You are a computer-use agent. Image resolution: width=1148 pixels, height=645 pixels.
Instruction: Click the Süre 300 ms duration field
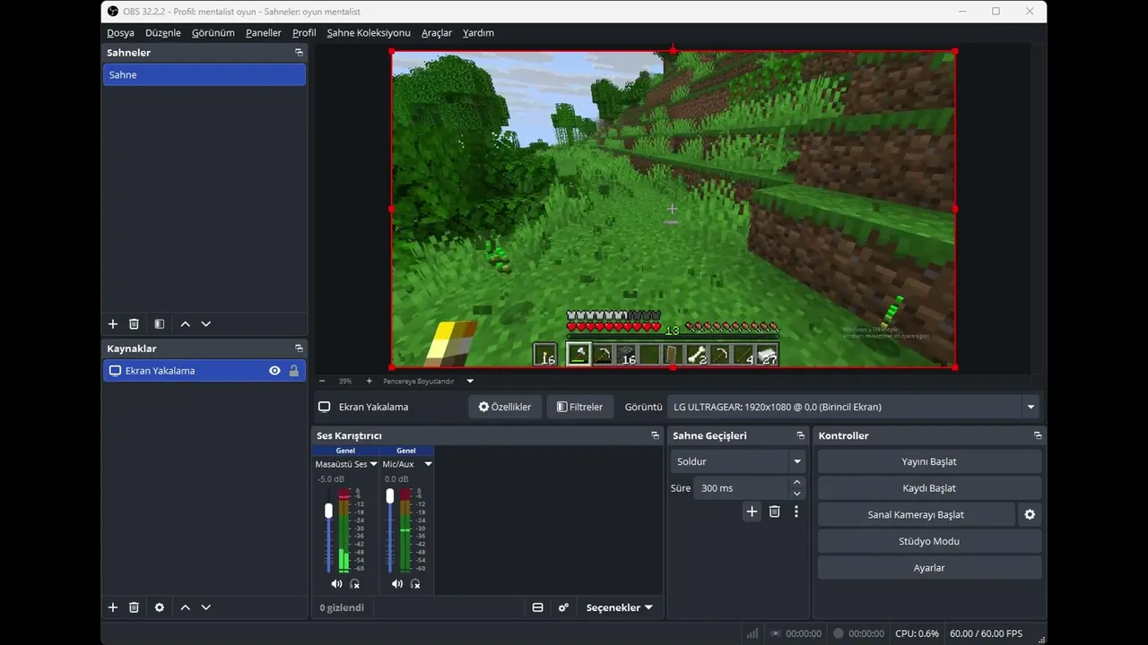click(x=741, y=488)
